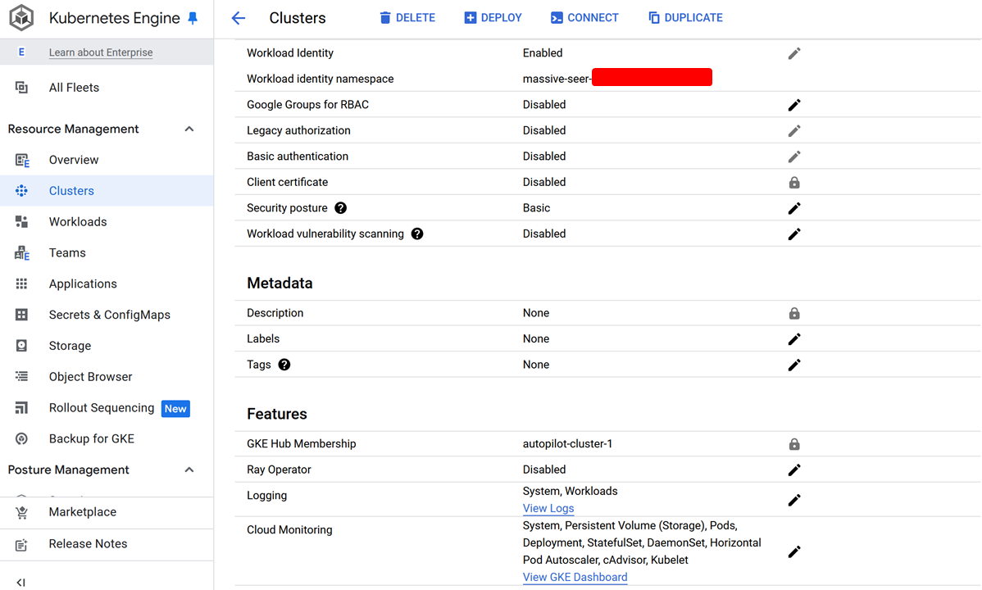The image size is (982, 590).
Task: Click lock icon for GKE Hub Membership
Action: coord(794,444)
